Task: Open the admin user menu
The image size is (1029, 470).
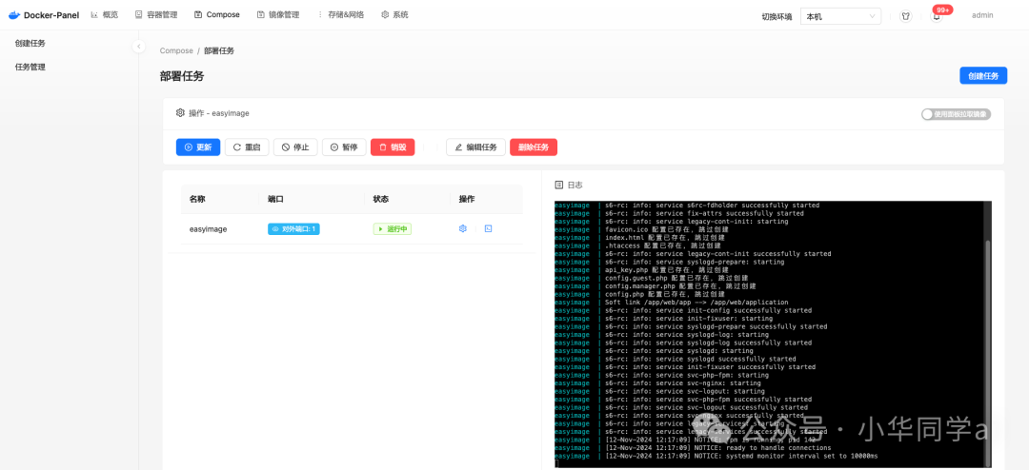Action: point(982,15)
